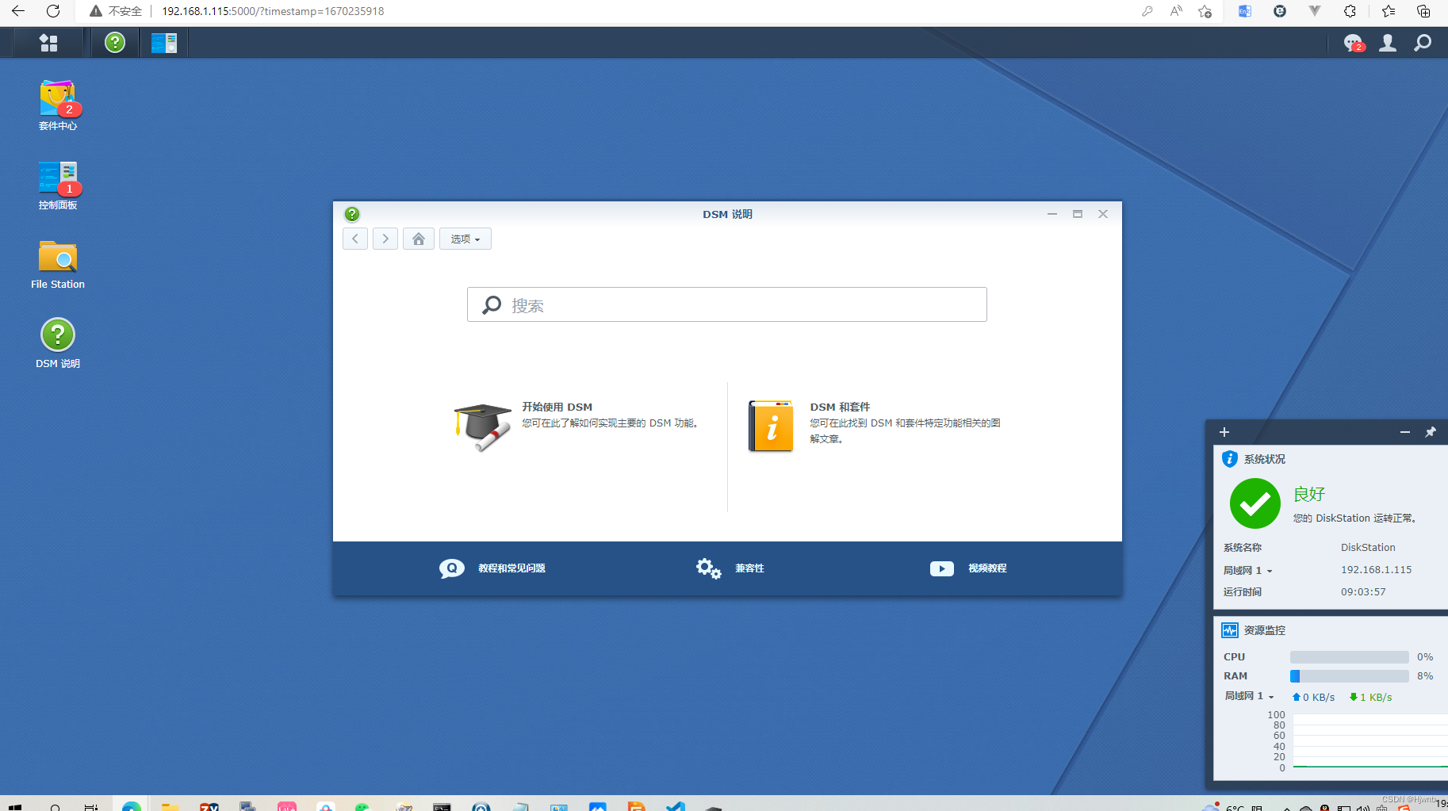
Task: Open 视频教程 in the help footer
Action: pyautogui.click(x=987, y=568)
